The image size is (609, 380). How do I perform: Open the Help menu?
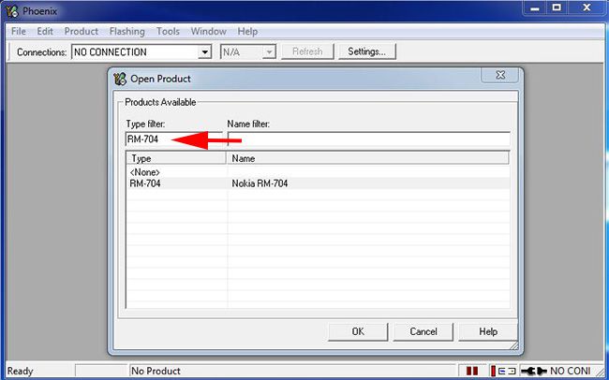click(x=247, y=32)
